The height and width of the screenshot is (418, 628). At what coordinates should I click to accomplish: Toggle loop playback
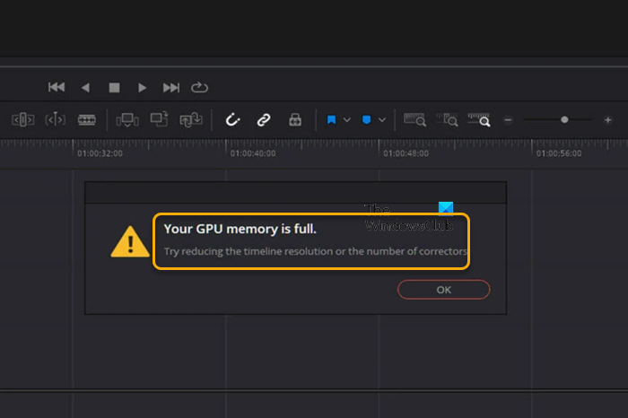pyautogui.click(x=199, y=87)
